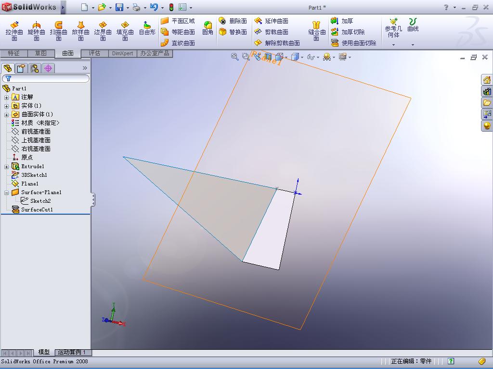Activate the 延伸曲面 extend surface tool
Image resolution: width=493 pixels, height=369 pixels.
(x=272, y=21)
